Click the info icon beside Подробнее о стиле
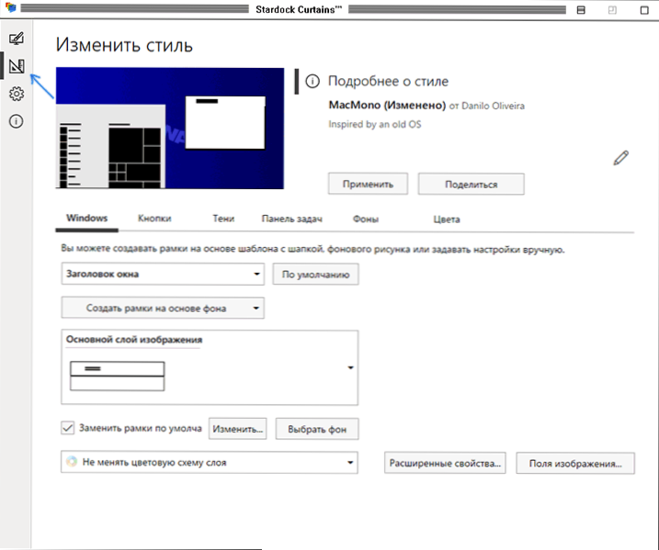 tap(312, 81)
